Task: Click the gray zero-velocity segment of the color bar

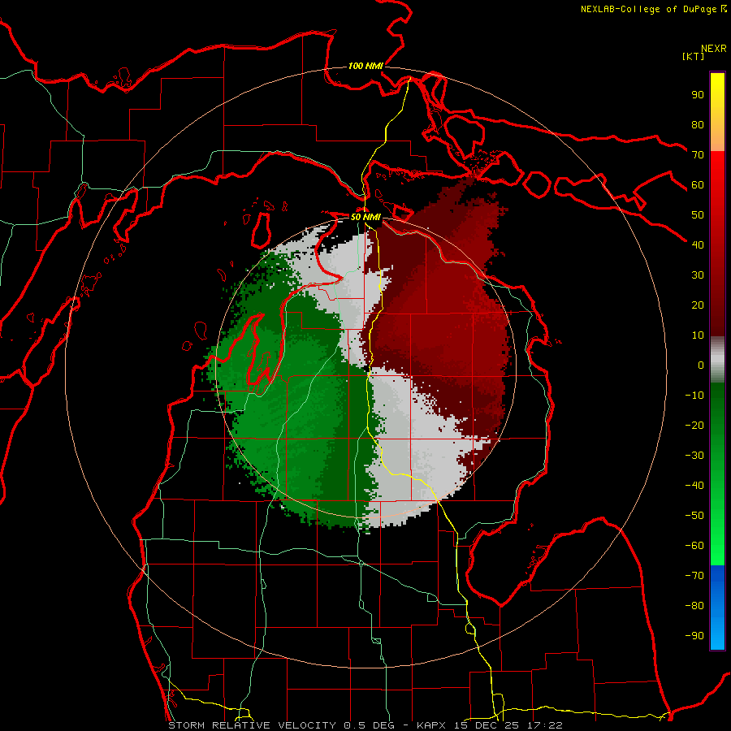Action: (x=717, y=360)
